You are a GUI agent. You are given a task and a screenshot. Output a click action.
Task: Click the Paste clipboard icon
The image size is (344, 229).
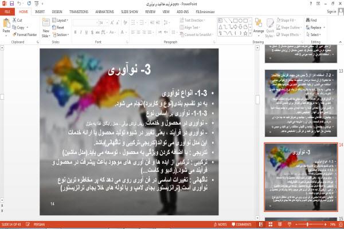(x=6, y=23)
